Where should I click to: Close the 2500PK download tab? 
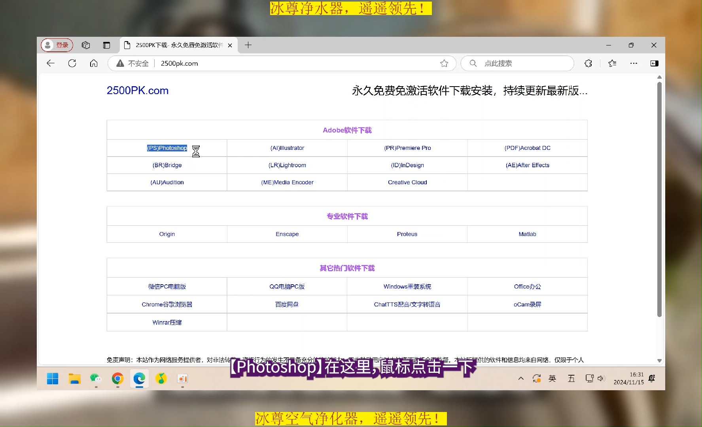230,45
